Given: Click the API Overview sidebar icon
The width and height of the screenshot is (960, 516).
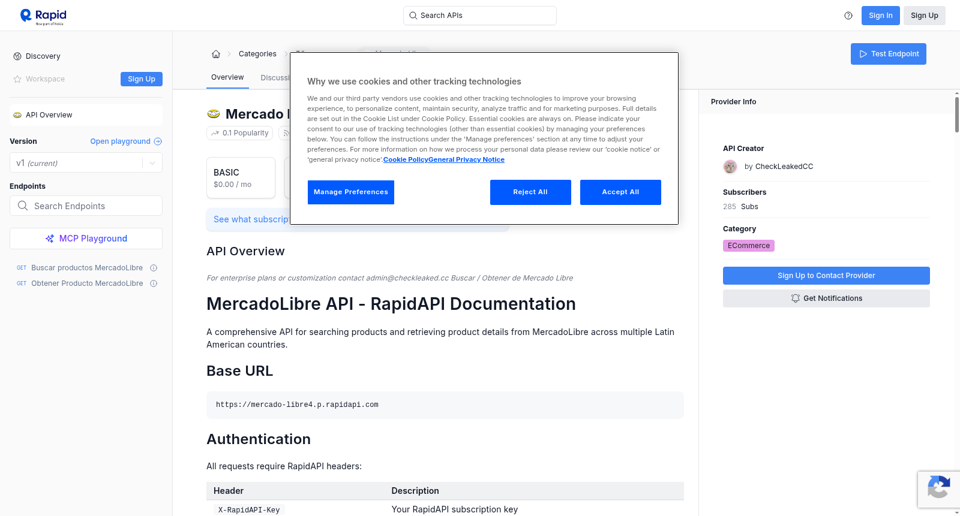Looking at the screenshot, I should click(17, 115).
